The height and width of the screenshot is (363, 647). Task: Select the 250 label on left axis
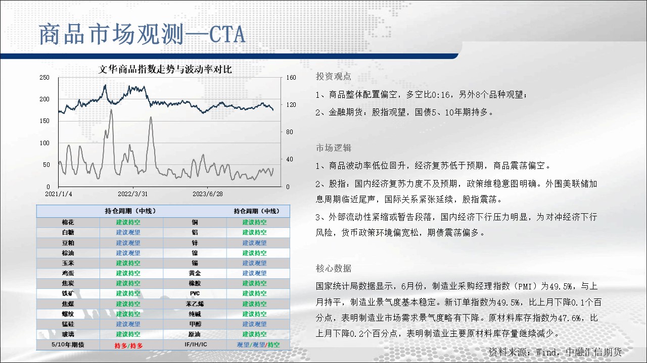44,78
